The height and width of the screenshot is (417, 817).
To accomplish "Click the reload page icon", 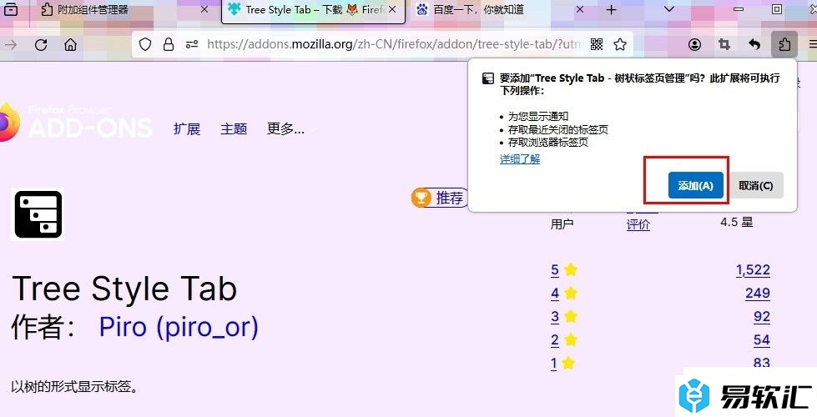I will (41, 45).
